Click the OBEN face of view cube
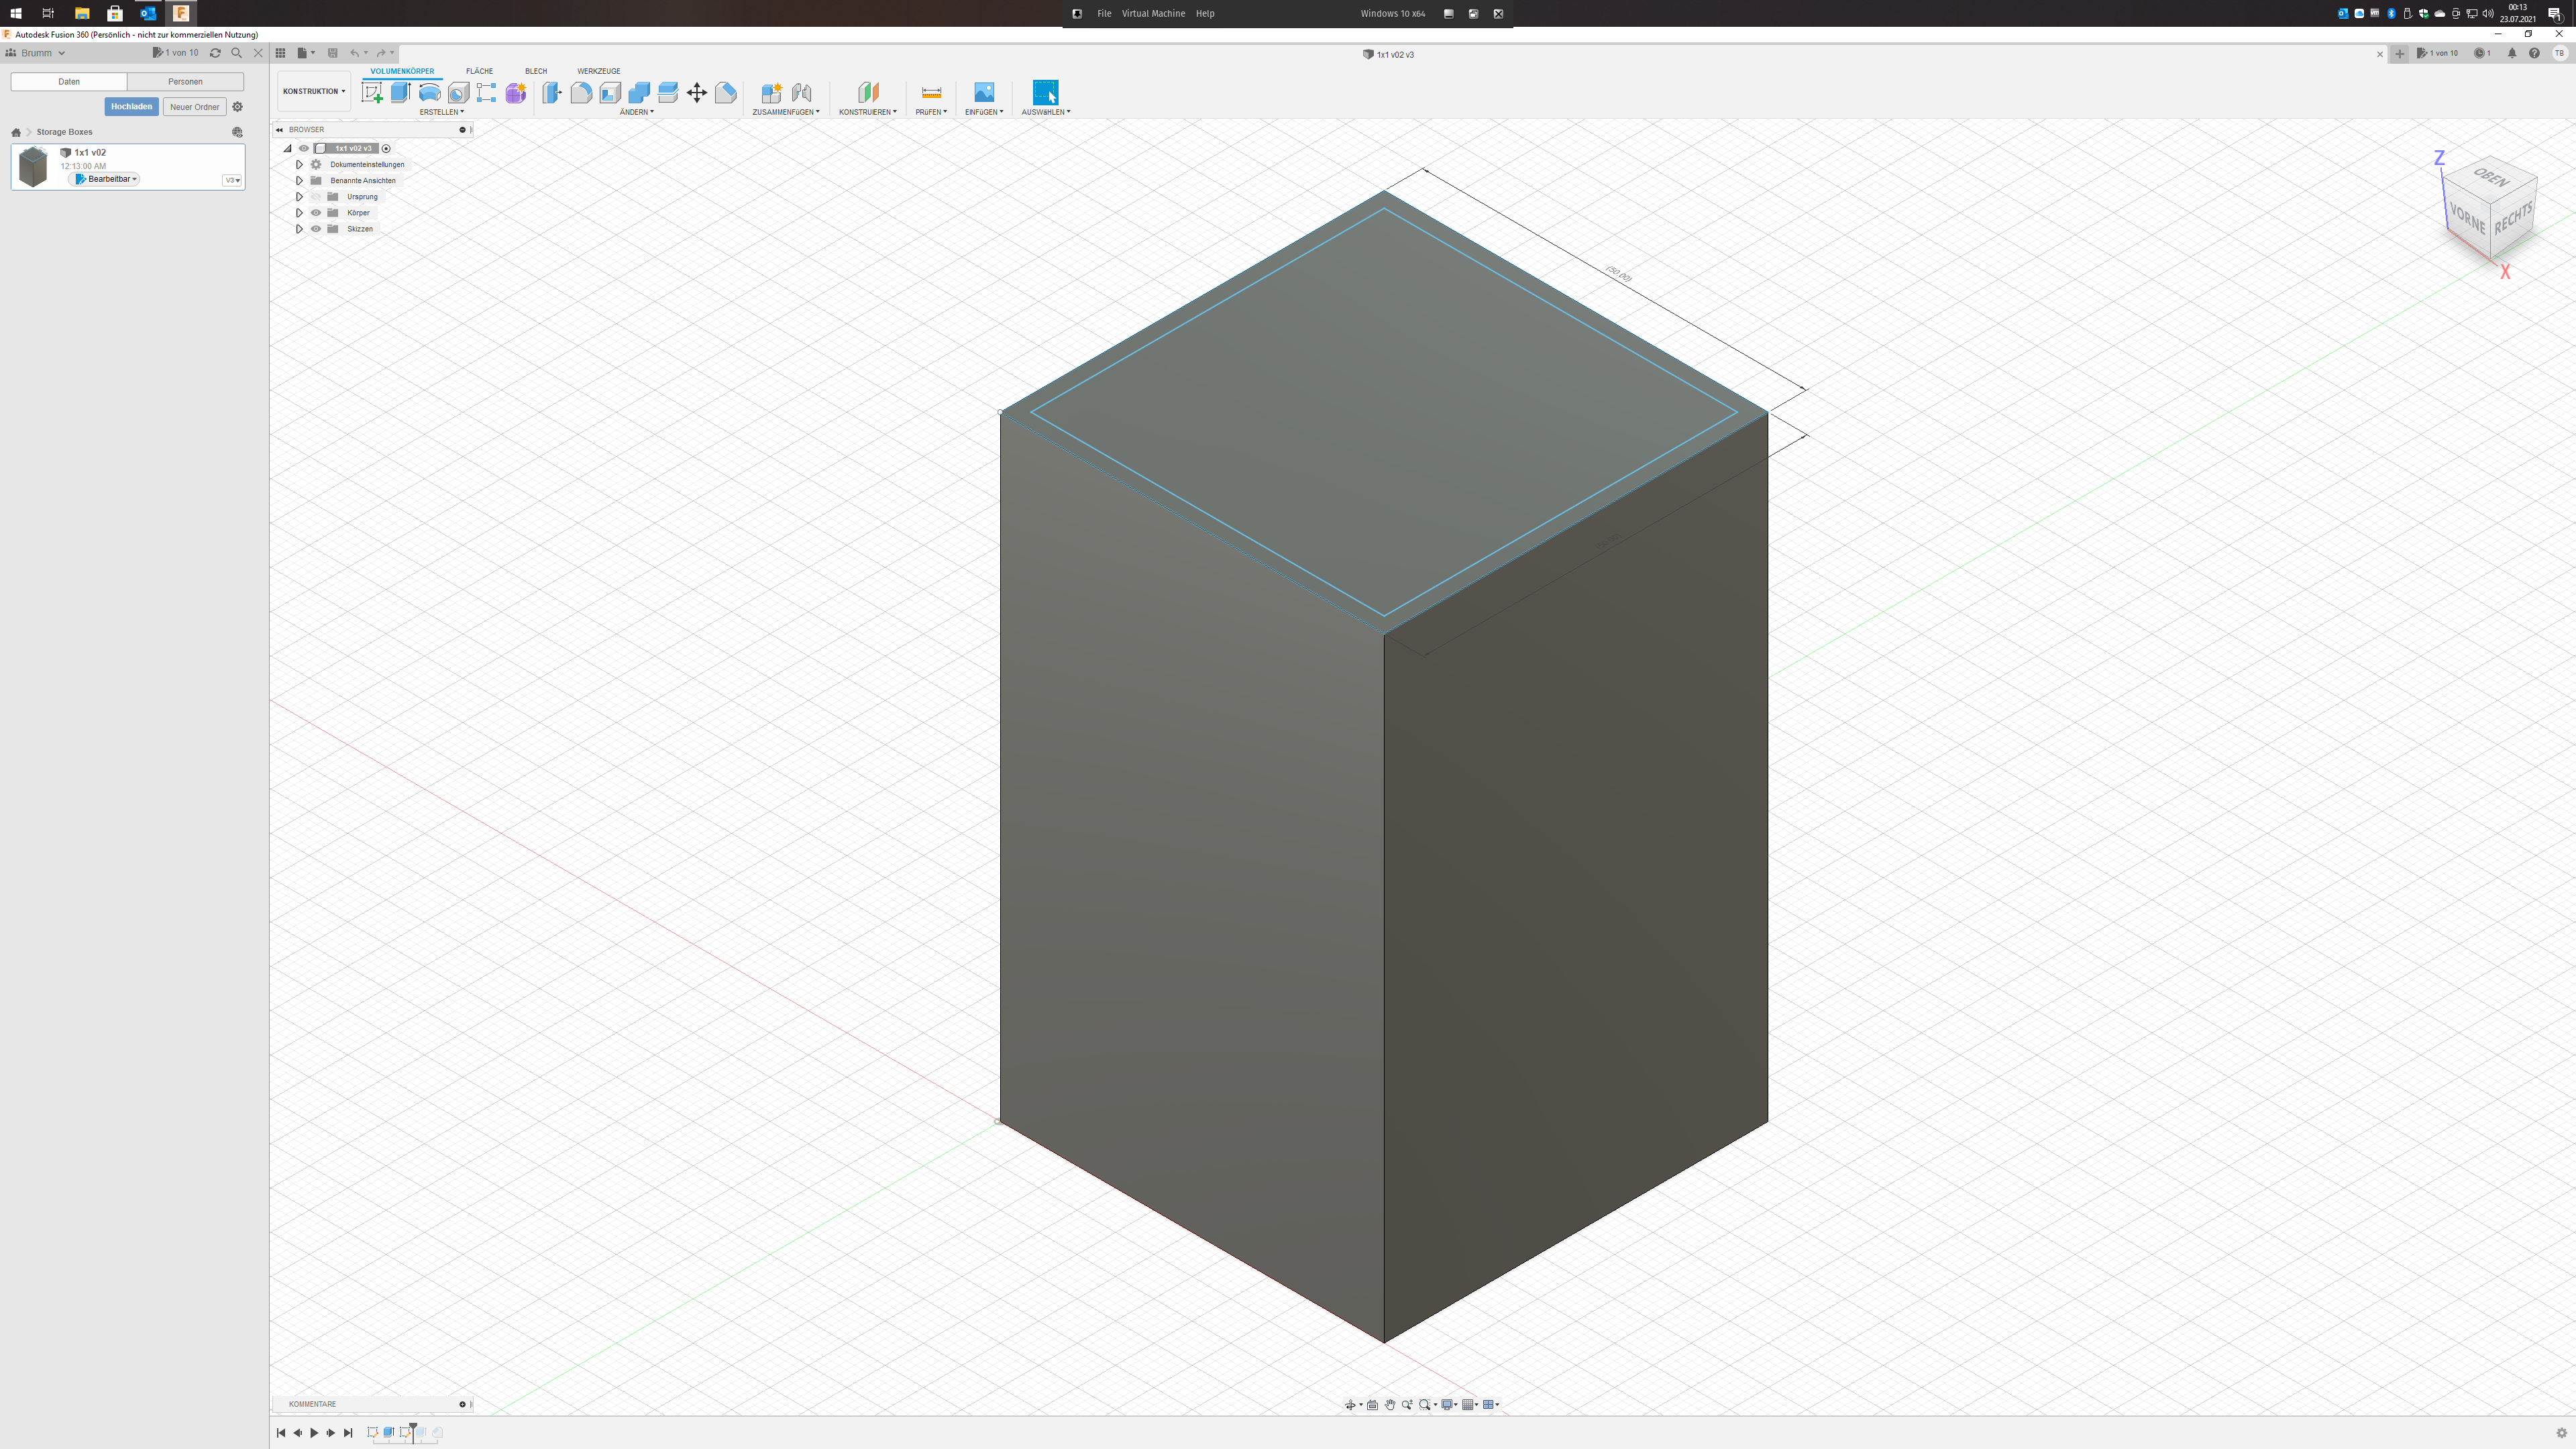 tap(2490, 179)
